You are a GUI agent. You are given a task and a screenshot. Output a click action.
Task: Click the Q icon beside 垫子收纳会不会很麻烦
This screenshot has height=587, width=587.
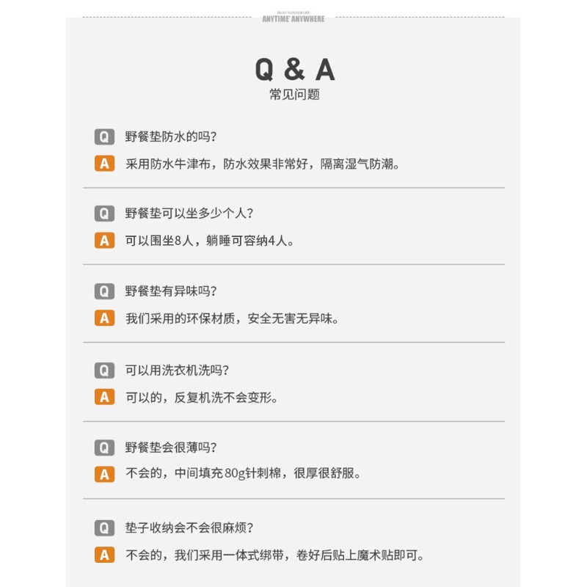coord(104,528)
